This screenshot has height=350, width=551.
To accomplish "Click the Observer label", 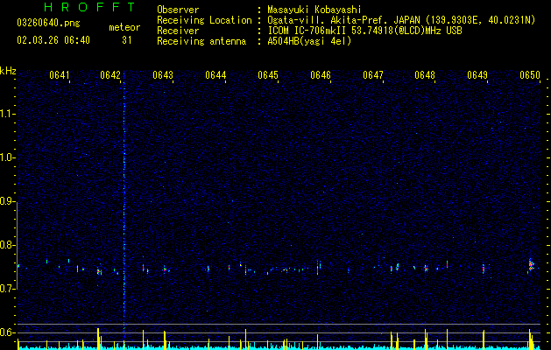I will (178, 10).
